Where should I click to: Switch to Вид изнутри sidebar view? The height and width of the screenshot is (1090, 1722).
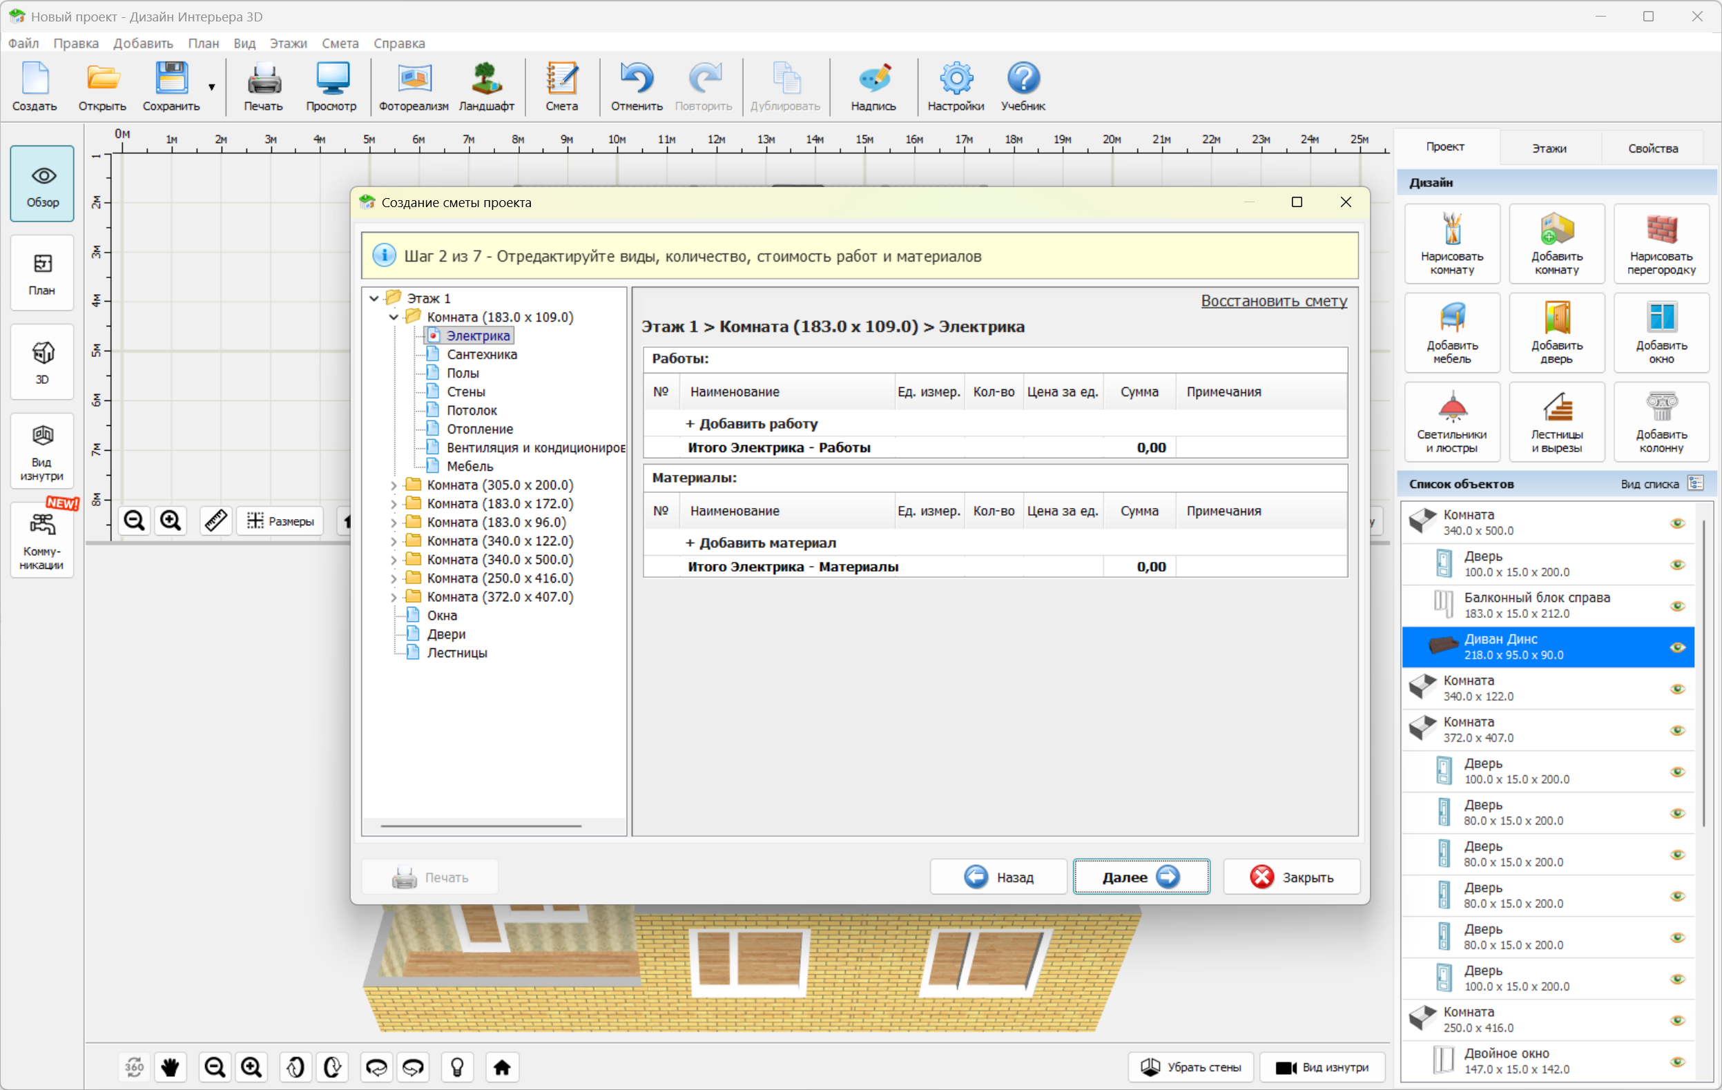coord(42,451)
